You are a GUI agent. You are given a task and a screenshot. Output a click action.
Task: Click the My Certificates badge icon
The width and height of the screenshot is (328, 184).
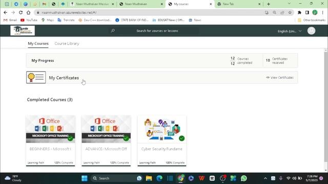click(x=36, y=77)
